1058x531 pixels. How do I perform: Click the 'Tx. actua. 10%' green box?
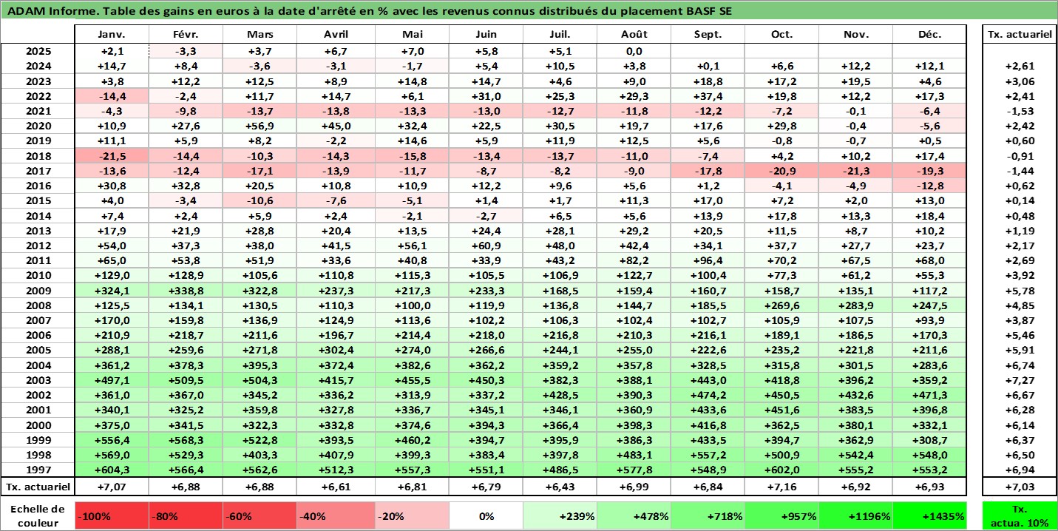pos(1020,516)
